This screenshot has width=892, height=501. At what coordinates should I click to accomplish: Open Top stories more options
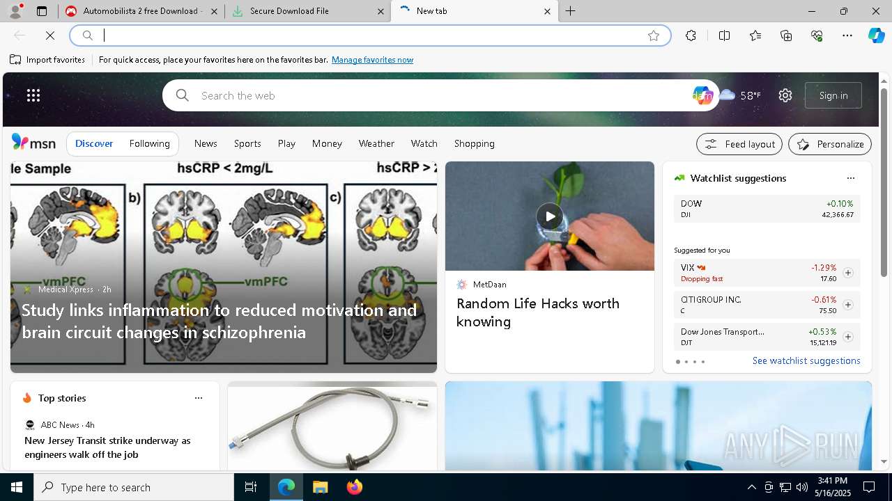click(199, 398)
